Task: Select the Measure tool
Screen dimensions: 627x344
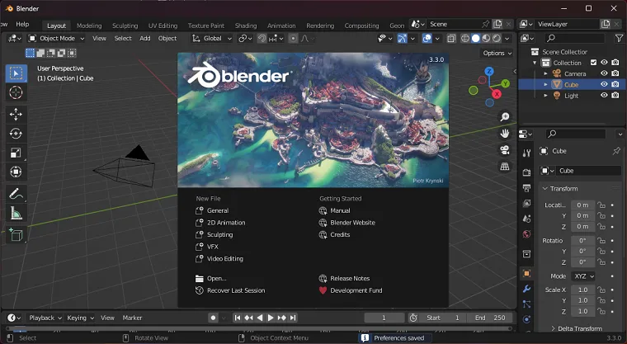Action: point(16,214)
